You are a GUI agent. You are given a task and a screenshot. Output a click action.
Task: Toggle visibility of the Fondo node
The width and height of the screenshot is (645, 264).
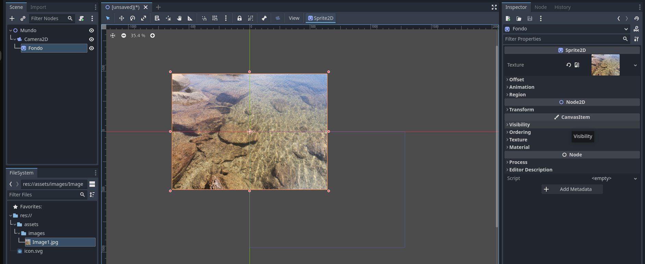tap(92, 48)
